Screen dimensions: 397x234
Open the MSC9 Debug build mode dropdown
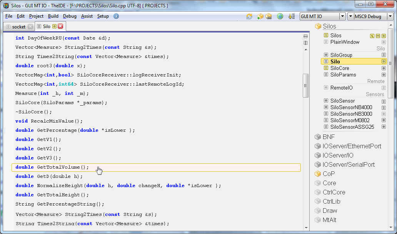pyautogui.click(x=390, y=17)
